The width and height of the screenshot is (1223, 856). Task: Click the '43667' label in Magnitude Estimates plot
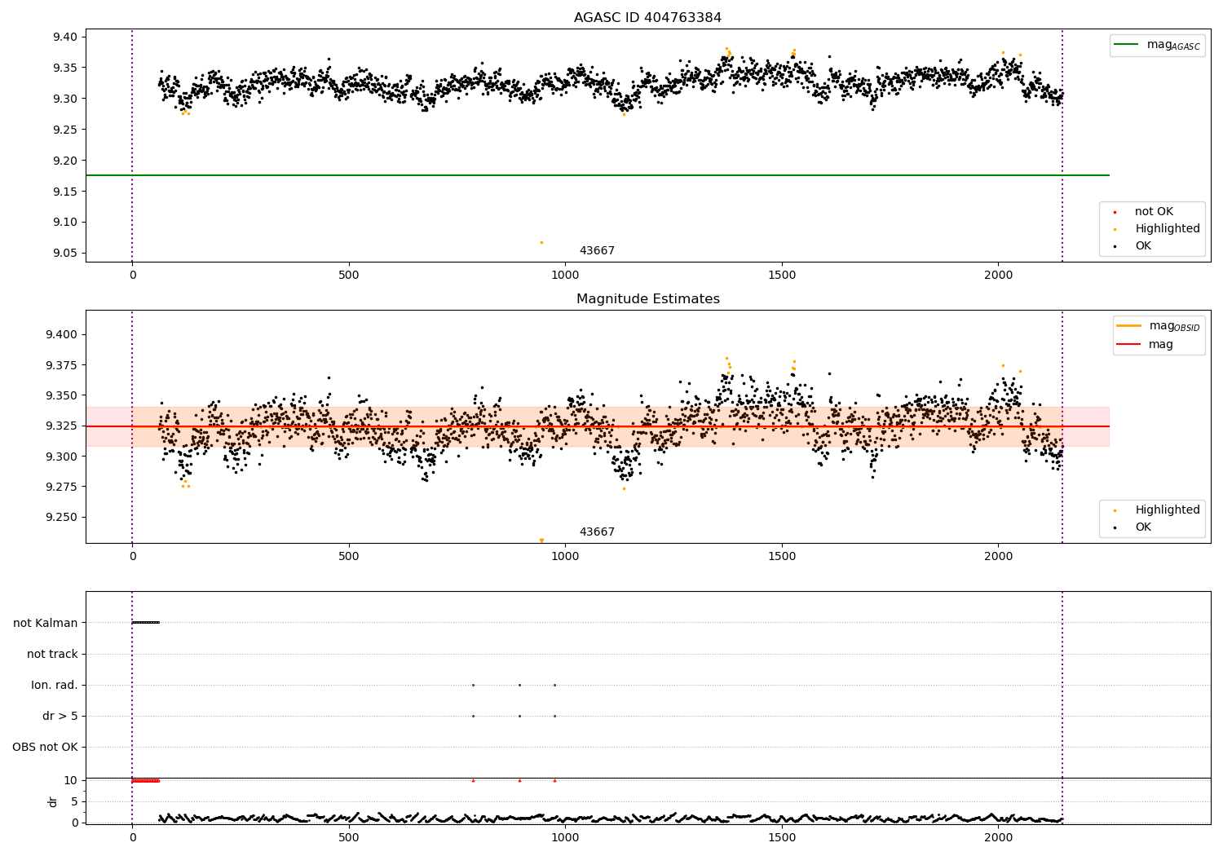click(x=597, y=532)
